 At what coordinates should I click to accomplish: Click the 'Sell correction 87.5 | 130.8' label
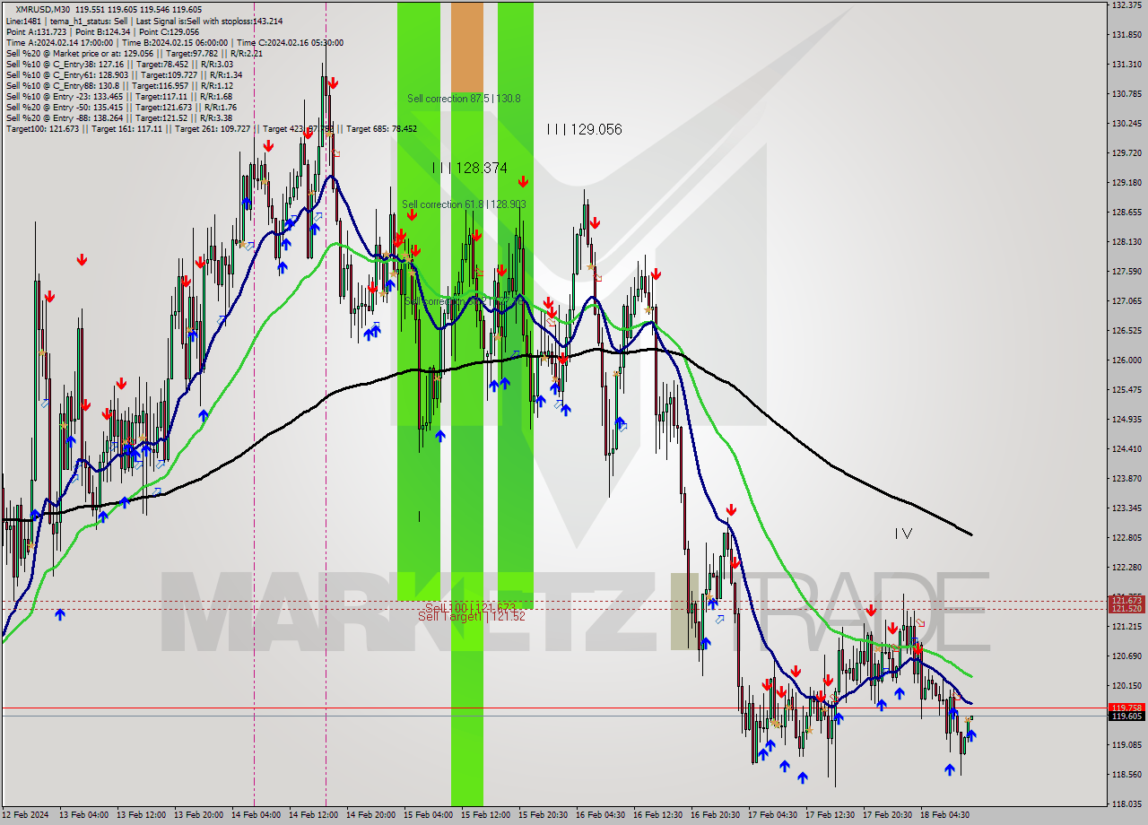pyautogui.click(x=464, y=99)
